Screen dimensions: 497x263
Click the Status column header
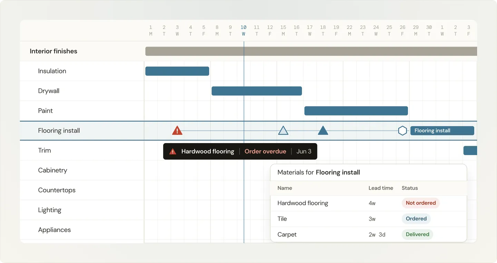pyautogui.click(x=410, y=188)
